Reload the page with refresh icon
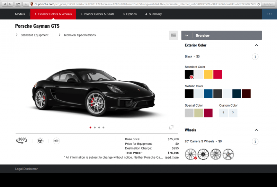Screen dimensions: 277x187 point(258,4)
